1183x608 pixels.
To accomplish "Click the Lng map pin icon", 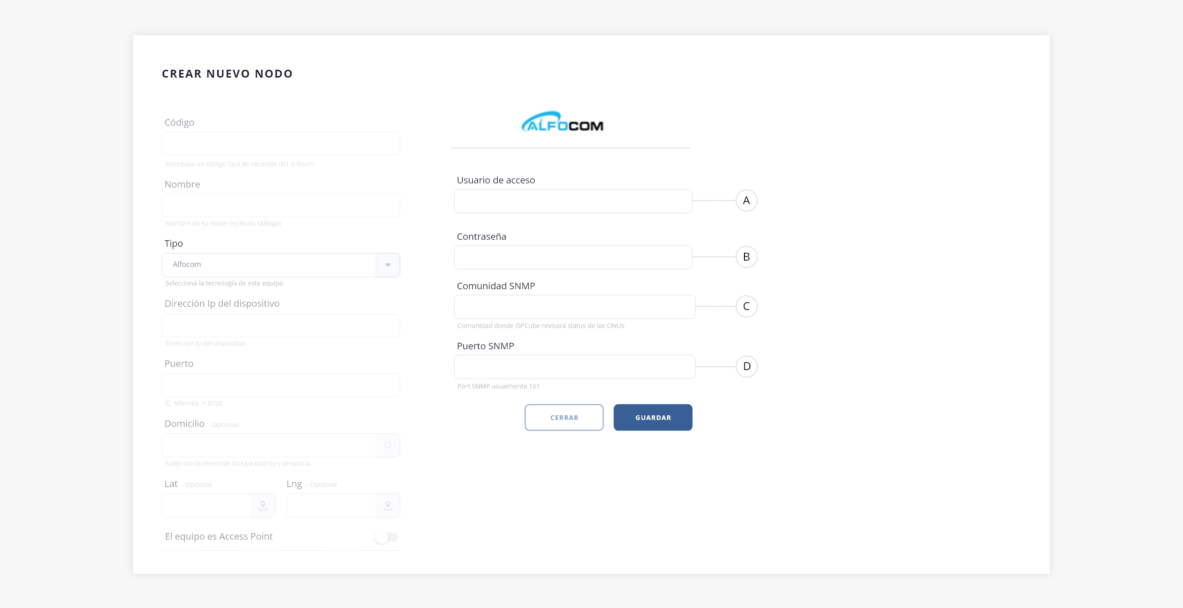I will click(x=388, y=505).
